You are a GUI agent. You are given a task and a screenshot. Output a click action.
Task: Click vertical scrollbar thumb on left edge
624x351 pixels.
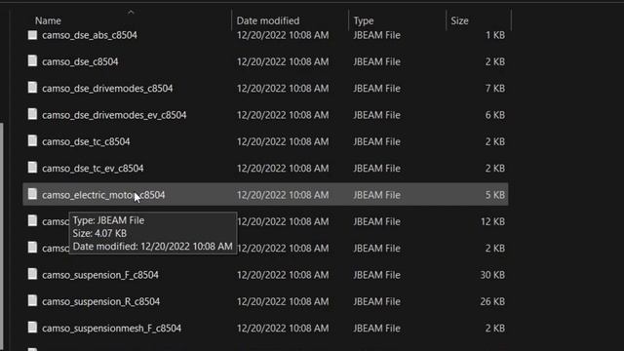[x=2, y=235]
